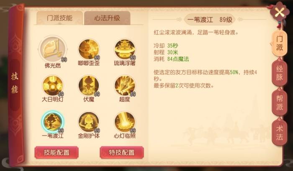Select the 超度 skill icon
The height and width of the screenshot is (171, 293).
(125, 85)
